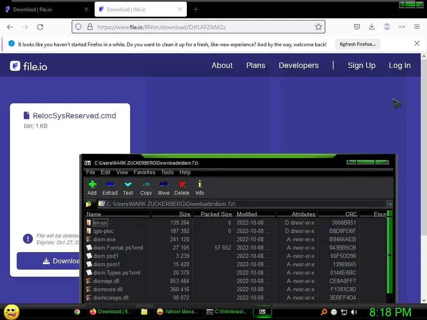Bookmark this page with the star
Screen dimensions: 427x320
(x=318, y=27)
